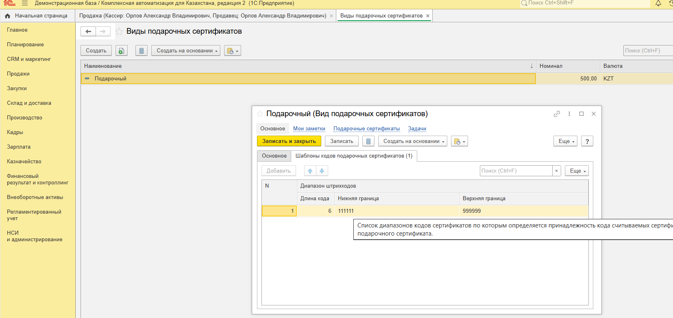Move the row down with the arrow icon
This screenshot has height=318, width=673.
(x=322, y=171)
